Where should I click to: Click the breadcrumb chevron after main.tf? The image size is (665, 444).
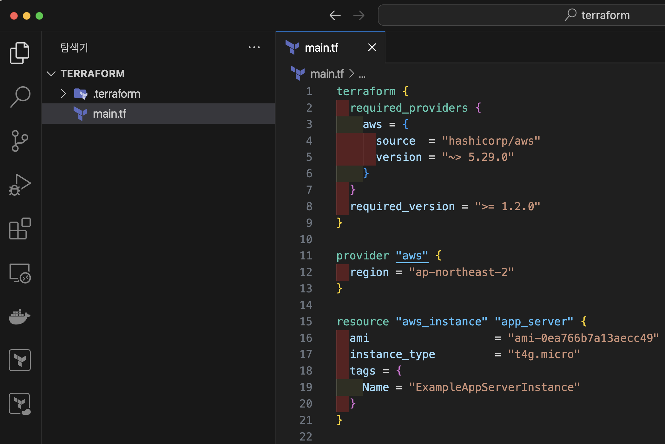[352, 74]
